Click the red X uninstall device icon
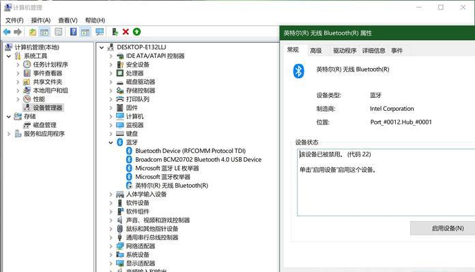 pos(126,32)
